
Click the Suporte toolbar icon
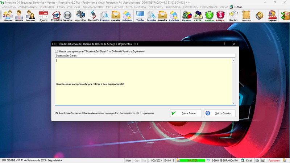272,16
